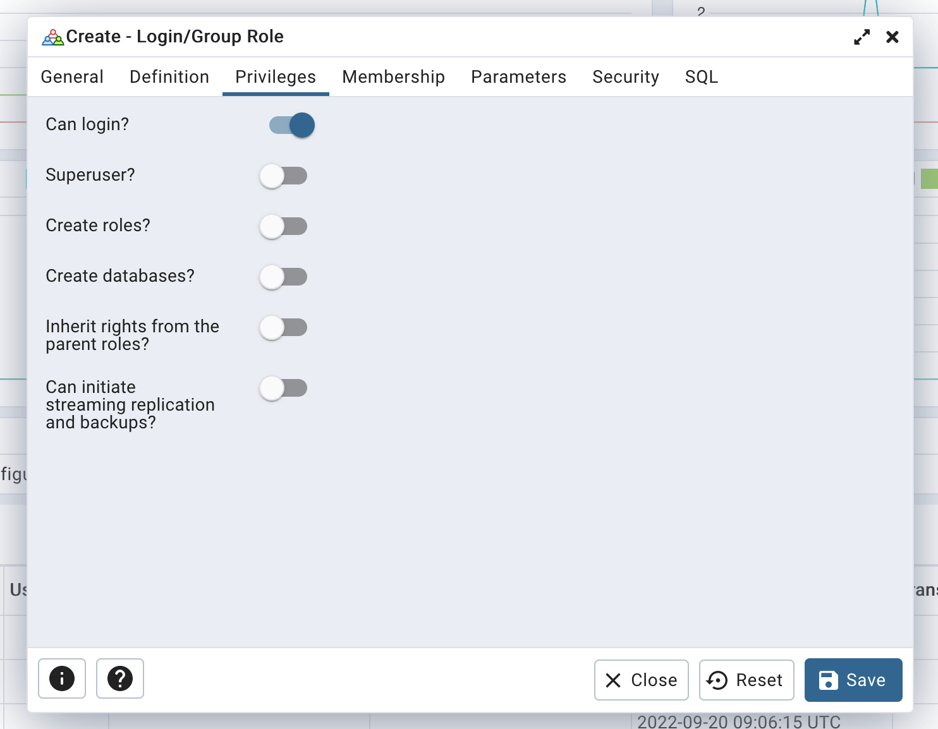Click the Reset button
Screen dimensions: 938x729
pyautogui.click(x=746, y=680)
